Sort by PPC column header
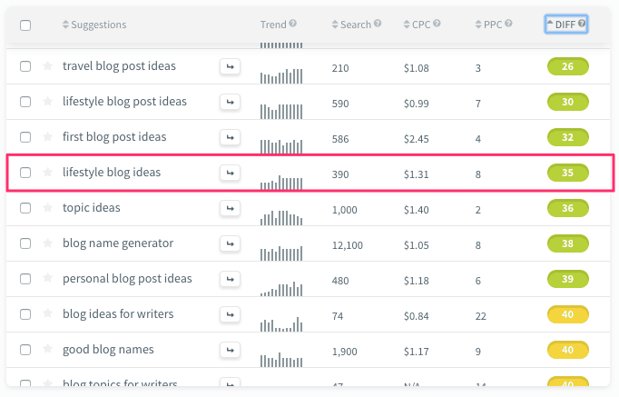The image size is (619, 397). [491, 25]
